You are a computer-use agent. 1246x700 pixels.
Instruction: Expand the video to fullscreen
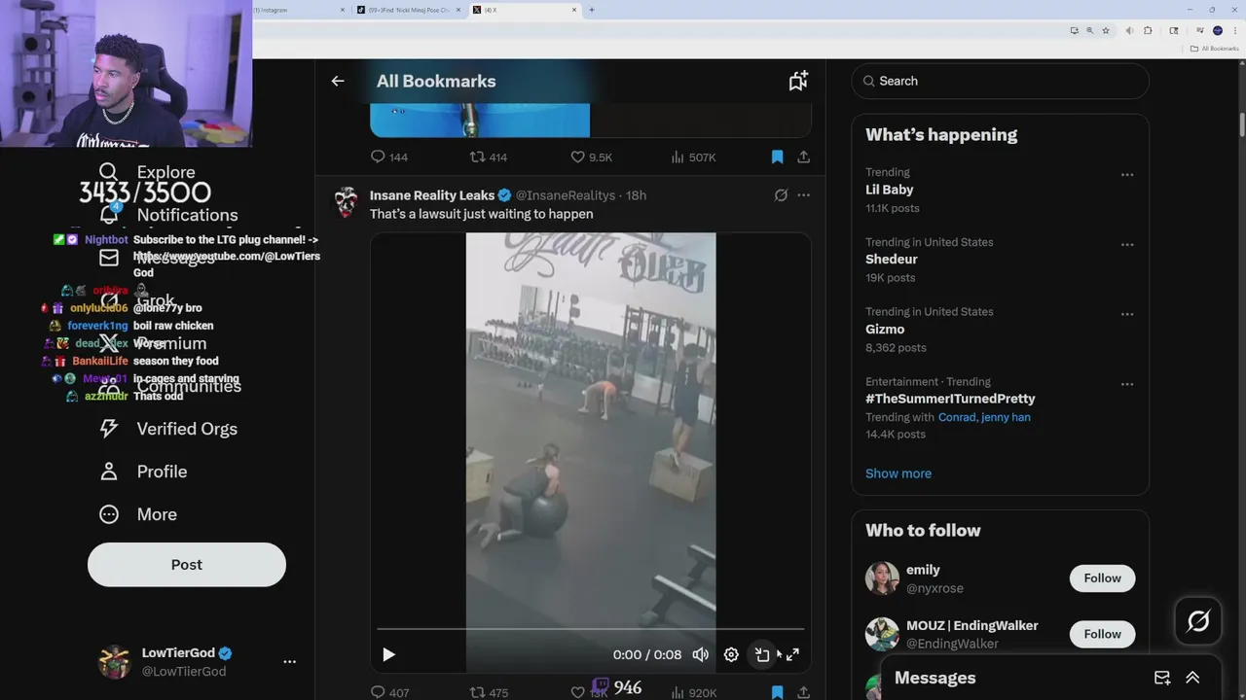pos(792,655)
